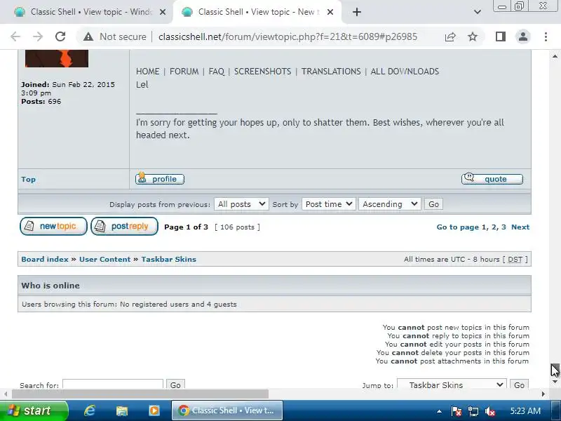Click the muted volume tray icon
Viewport: 561px width, 421px height.
[489, 411]
